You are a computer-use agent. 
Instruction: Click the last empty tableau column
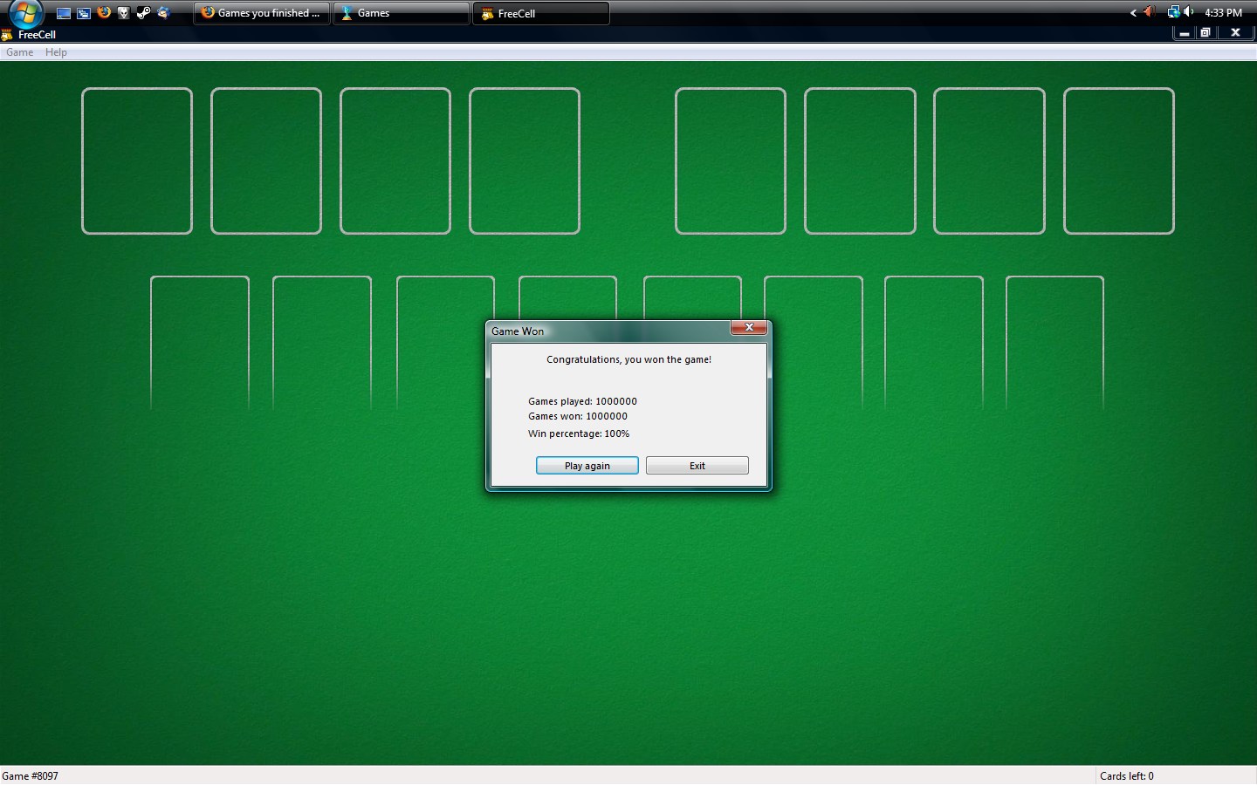(1054, 343)
